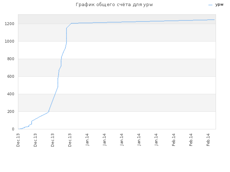The width and height of the screenshot is (230, 172).
Task: Click the blue ypw legend color marker
Action: (x=210, y=5)
